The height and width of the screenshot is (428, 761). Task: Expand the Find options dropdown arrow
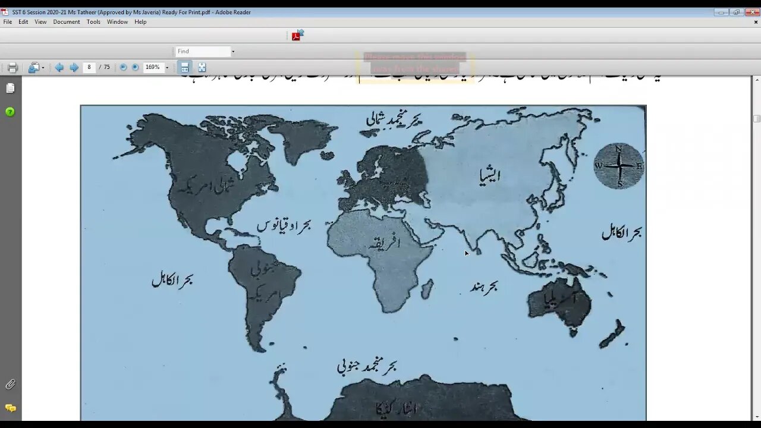pyautogui.click(x=233, y=52)
